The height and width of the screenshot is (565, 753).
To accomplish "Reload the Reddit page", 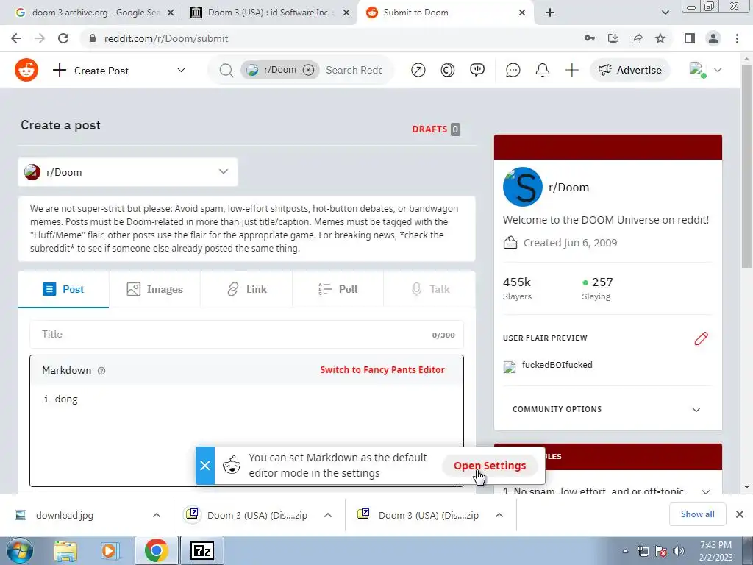I will (x=63, y=38).
